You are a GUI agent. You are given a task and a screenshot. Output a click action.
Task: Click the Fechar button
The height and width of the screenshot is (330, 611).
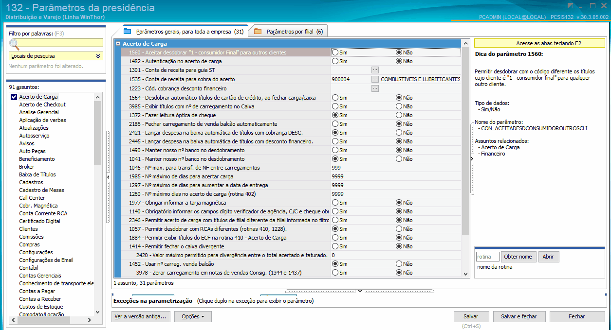(x=576, y=316)
